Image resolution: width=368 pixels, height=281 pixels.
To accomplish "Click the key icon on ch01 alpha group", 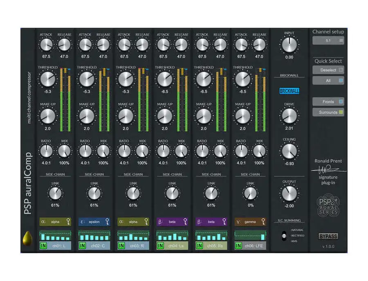I will point(67,222).
